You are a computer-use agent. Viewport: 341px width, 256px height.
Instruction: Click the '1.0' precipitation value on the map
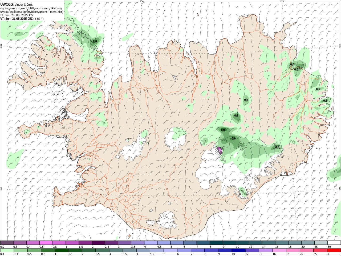(223, 130)
